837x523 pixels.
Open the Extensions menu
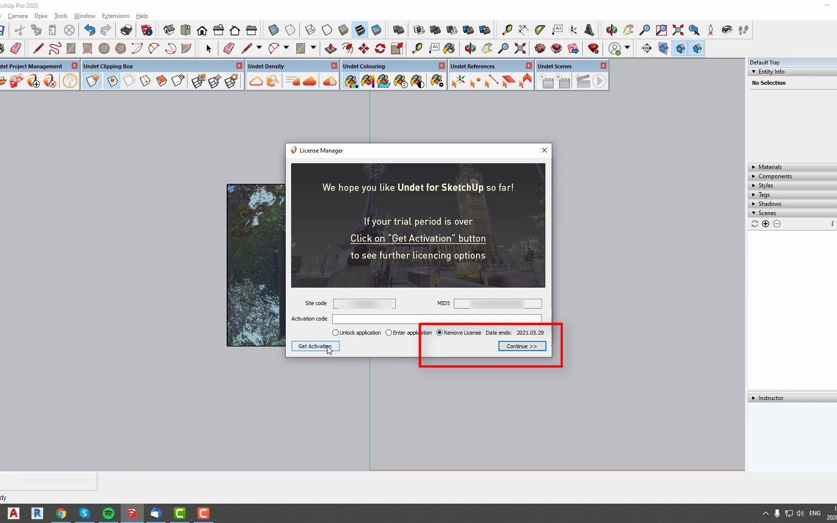coord(115,16)
